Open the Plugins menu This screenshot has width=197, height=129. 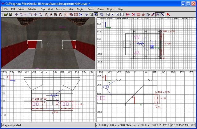(111, 9)
